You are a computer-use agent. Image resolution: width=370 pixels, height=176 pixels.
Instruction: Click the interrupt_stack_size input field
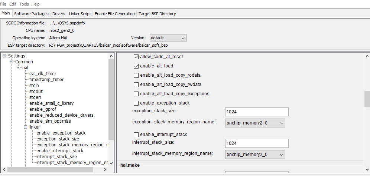coord(257,143)
